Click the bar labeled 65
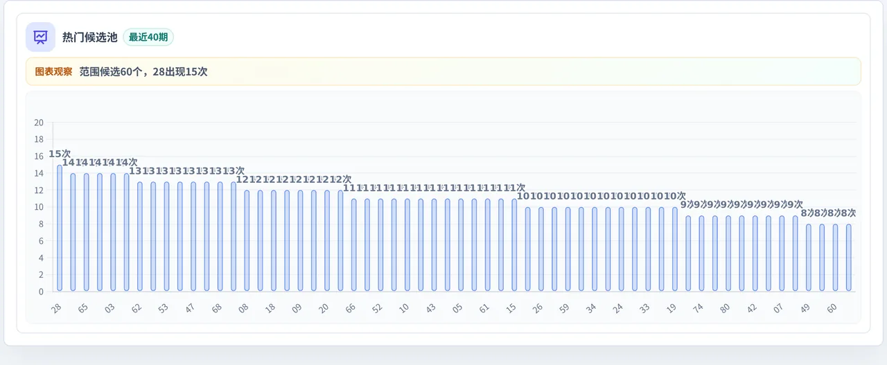Image resolution: width=887 pixels, height=365 pixels. click(x=87, y=232)
